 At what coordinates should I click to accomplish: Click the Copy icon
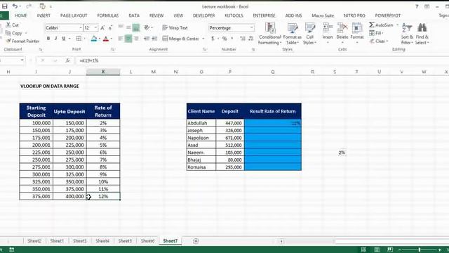8,33
